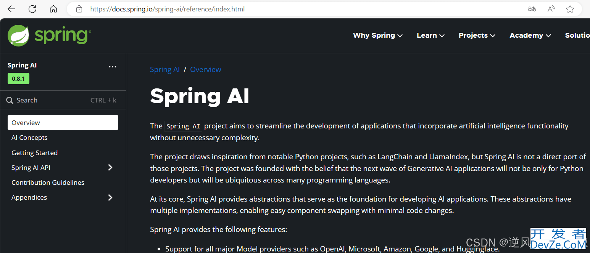Select Overview in the sidebar
This screenshot has width=590, height=253.
tap(63, 123)
